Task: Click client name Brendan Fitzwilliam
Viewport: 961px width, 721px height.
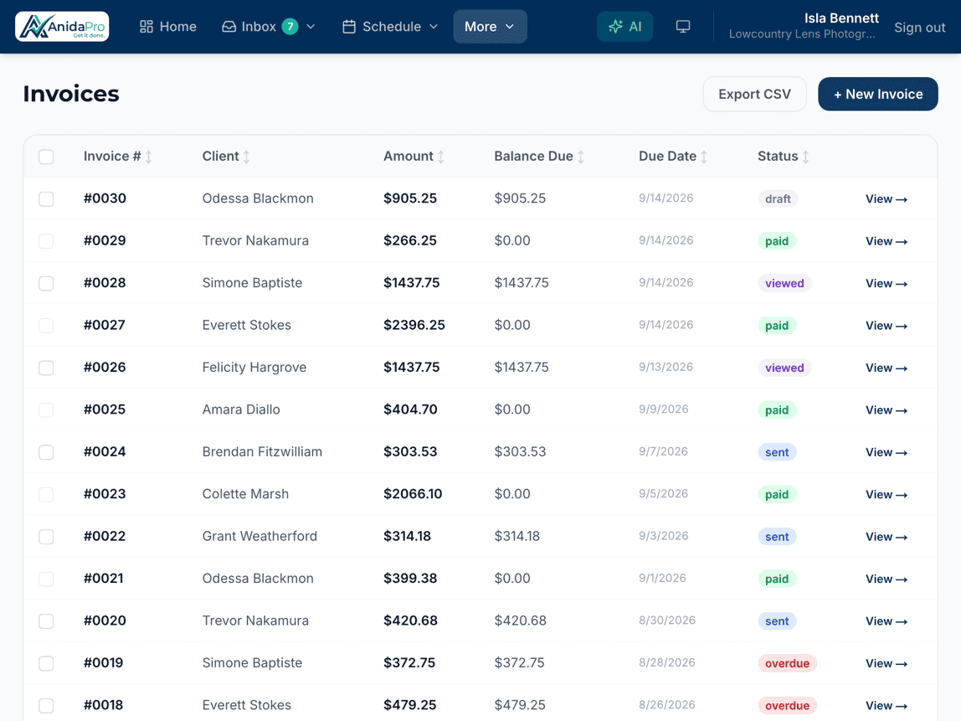Action: coord(262,452)
